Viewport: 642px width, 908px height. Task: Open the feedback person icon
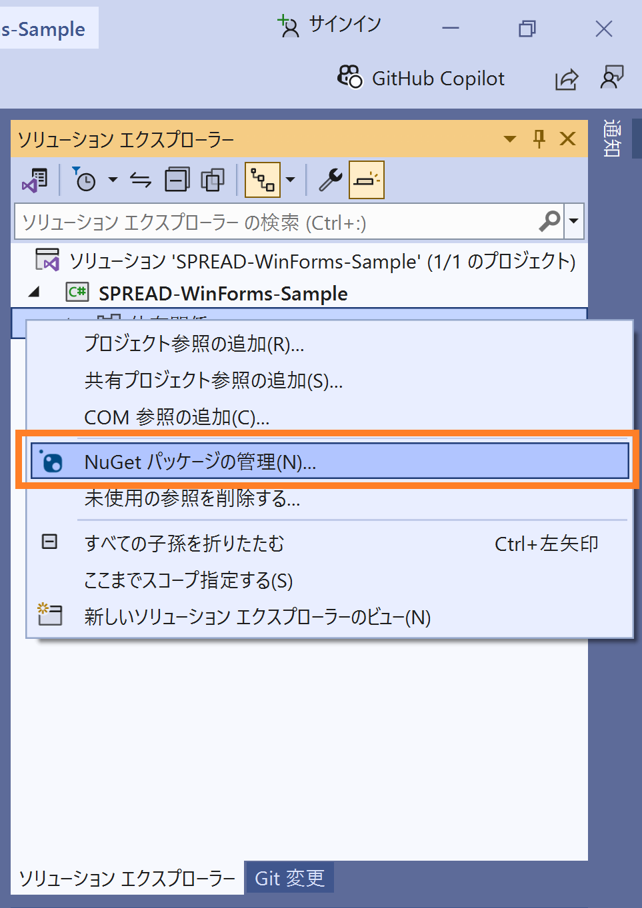612,77
